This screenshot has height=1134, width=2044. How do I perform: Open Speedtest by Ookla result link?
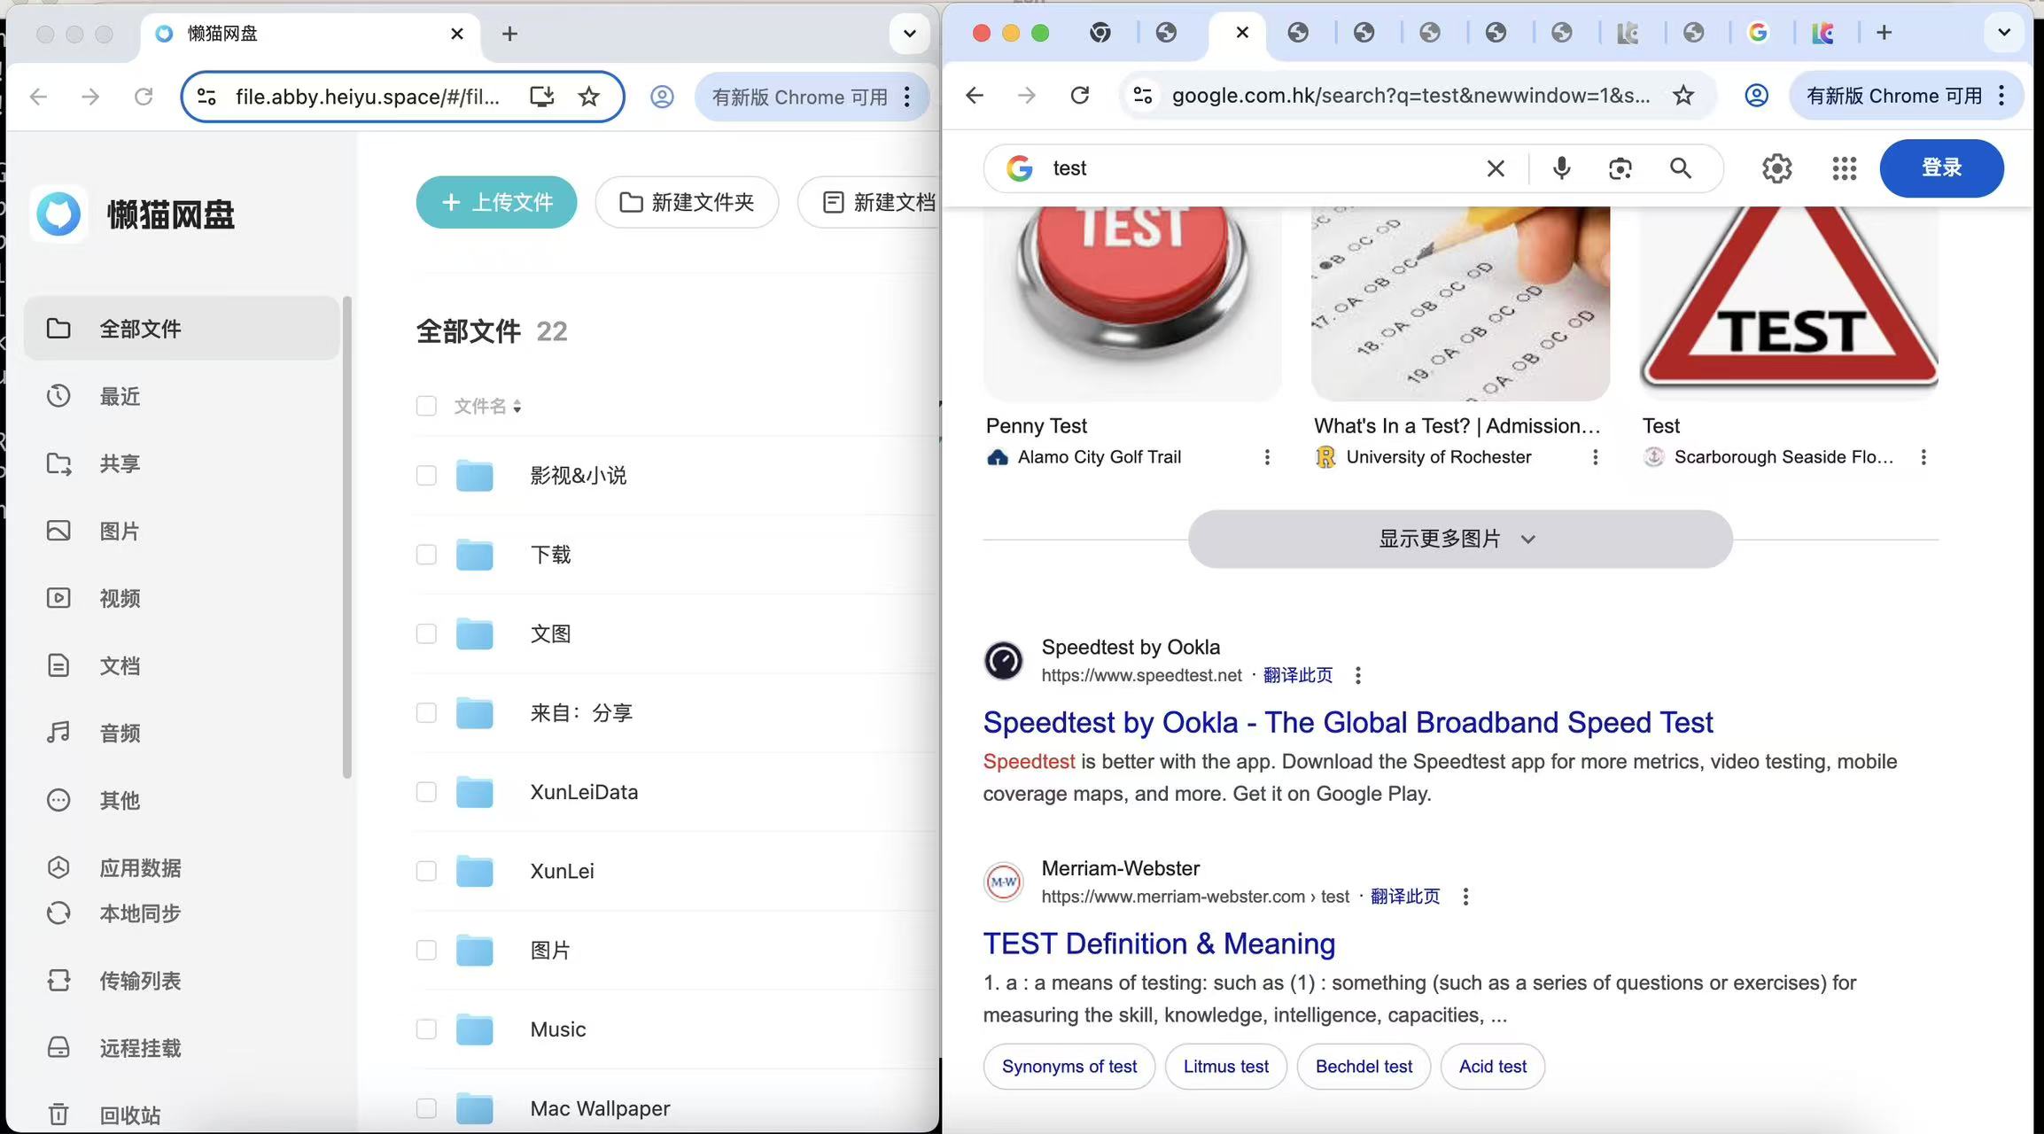click(x=1348, y=723)
